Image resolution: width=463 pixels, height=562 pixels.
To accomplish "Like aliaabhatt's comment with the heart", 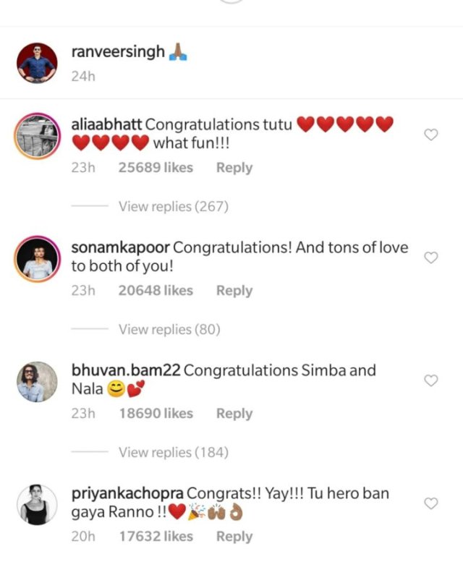I will click(x=430, y=135).
